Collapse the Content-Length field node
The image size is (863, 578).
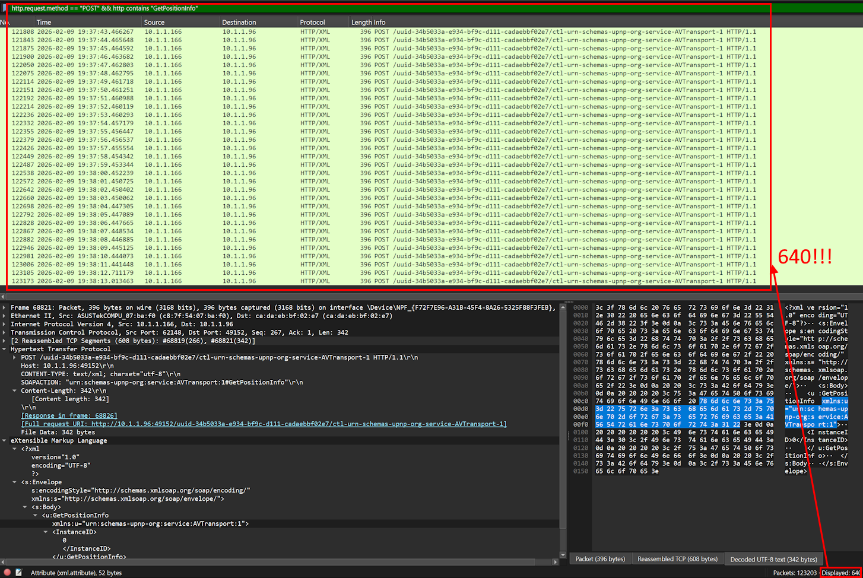[x=15, y=390]
